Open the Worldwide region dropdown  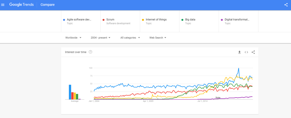(x=73, y=38)
